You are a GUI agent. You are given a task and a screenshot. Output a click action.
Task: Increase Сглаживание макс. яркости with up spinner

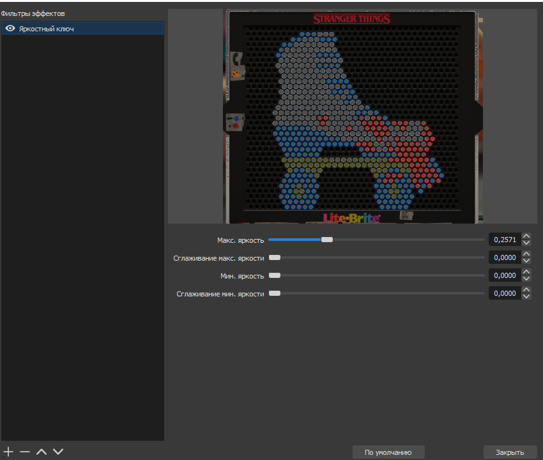click(x=526, y=254)
